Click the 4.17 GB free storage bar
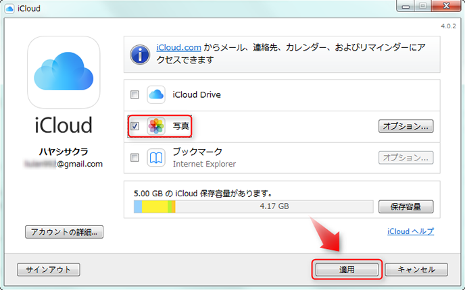This screenshot has width=465, height=290. point(274,206)
